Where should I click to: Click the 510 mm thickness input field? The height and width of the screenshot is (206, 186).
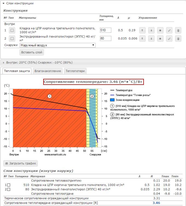click(106, 30)
